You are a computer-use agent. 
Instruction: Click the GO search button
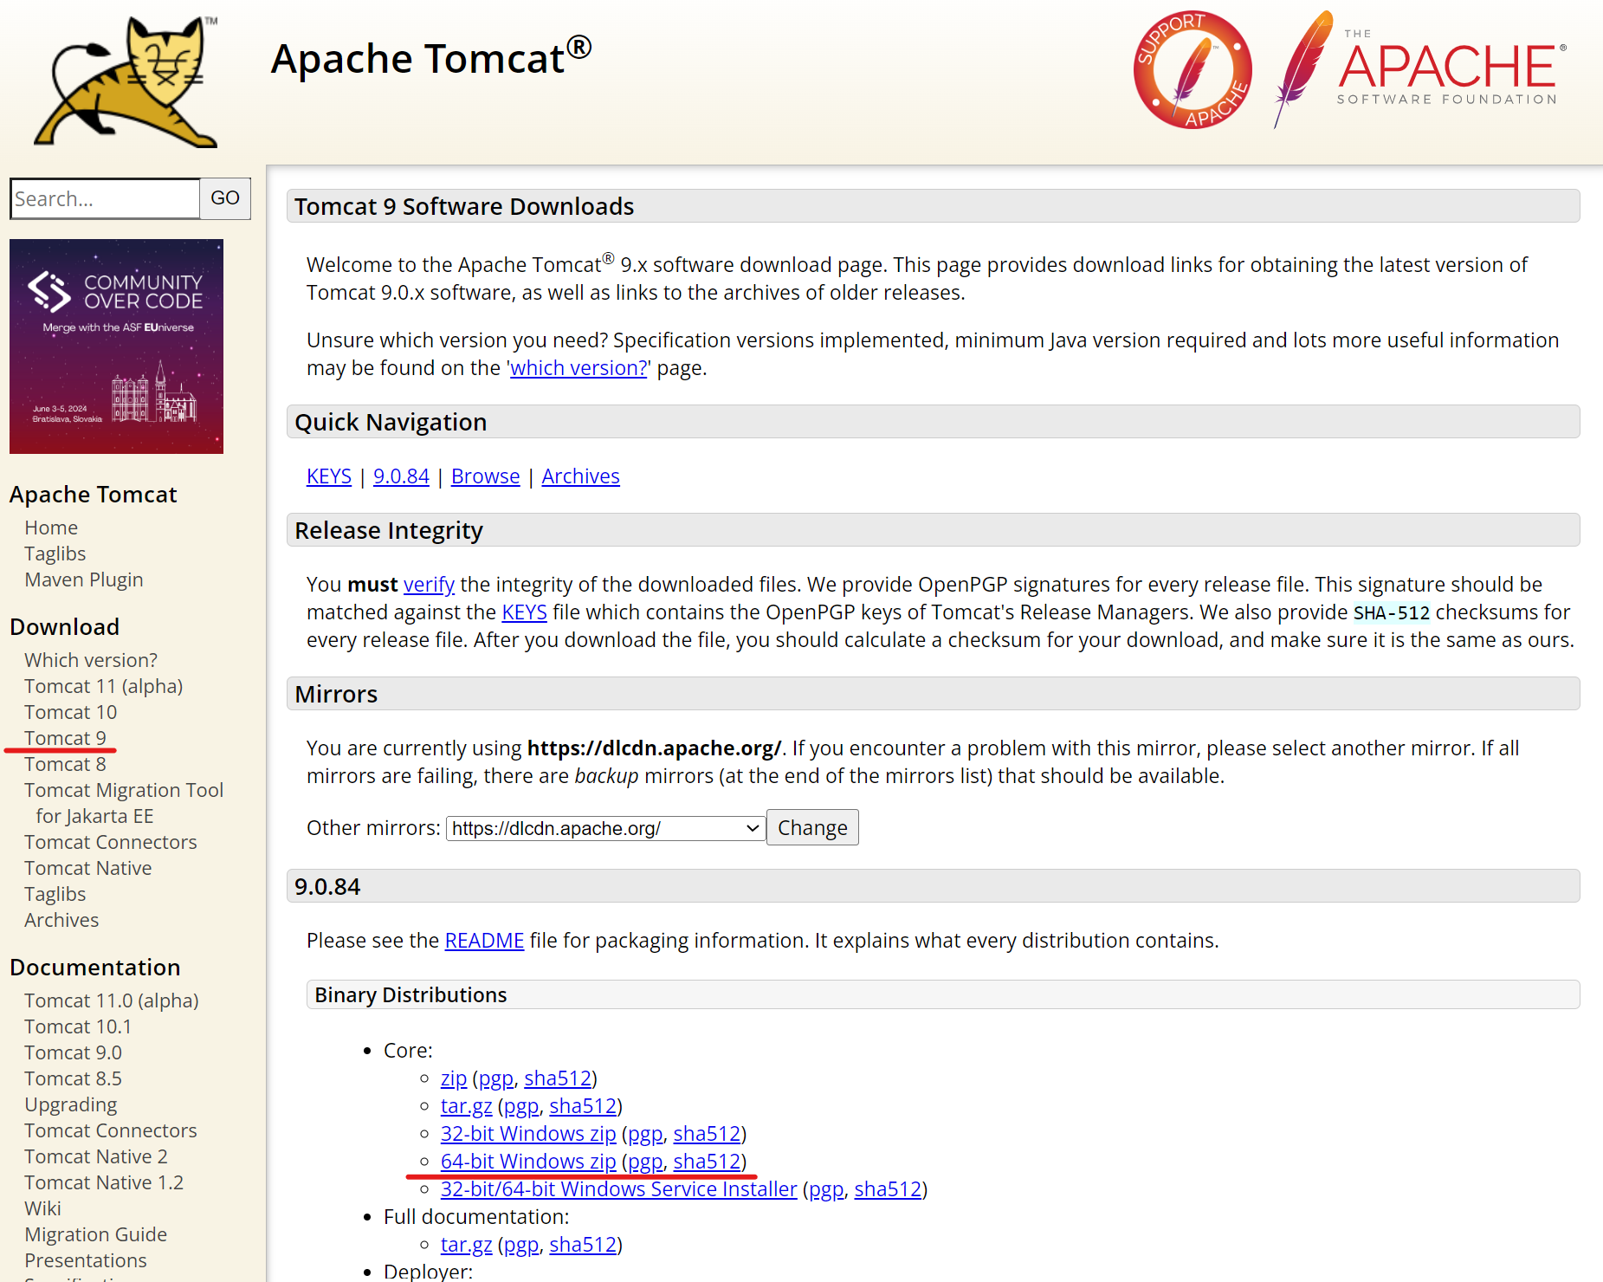point(225,198)
